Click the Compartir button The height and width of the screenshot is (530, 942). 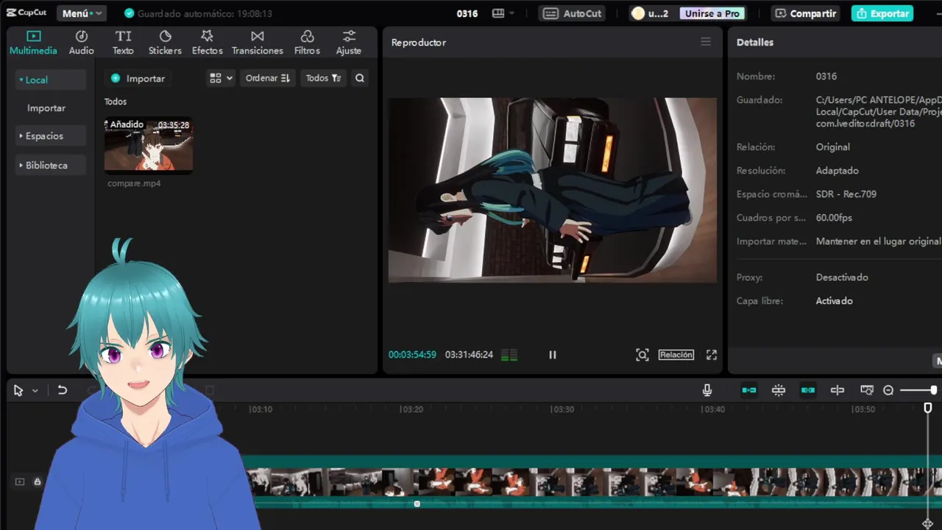(x=806, y=13)
